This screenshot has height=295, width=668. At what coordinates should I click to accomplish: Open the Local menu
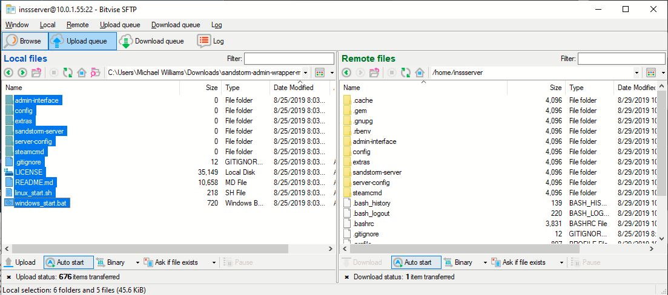(x=48, y=25)
